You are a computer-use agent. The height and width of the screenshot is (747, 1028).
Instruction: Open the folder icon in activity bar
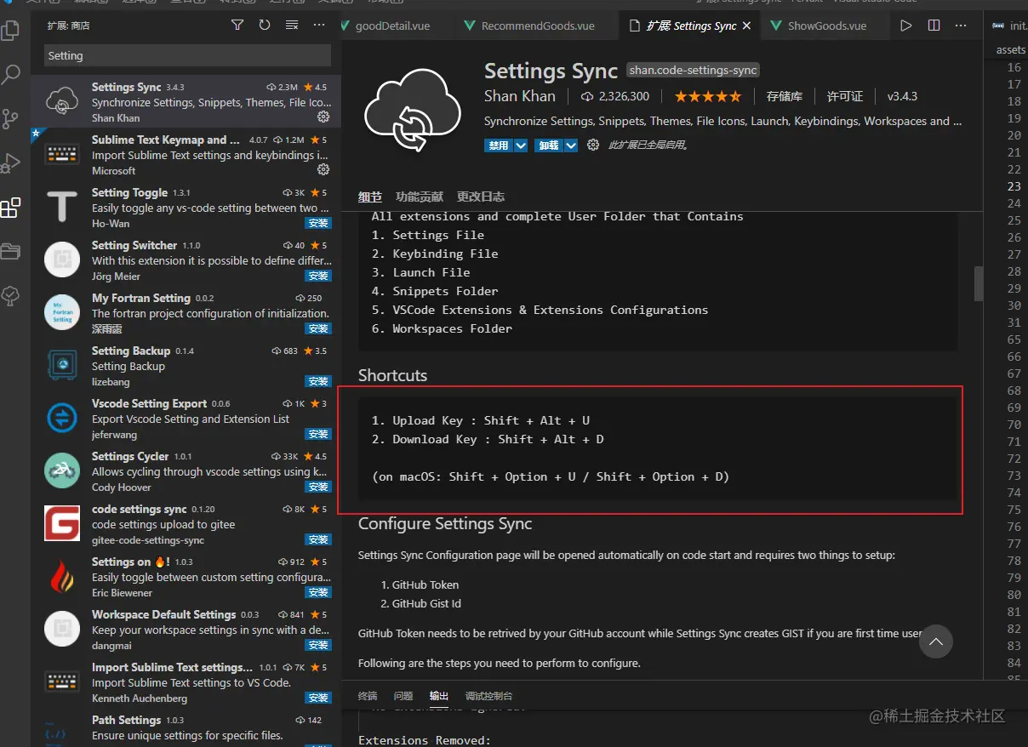pyautogui.click(x=10, y=251)
